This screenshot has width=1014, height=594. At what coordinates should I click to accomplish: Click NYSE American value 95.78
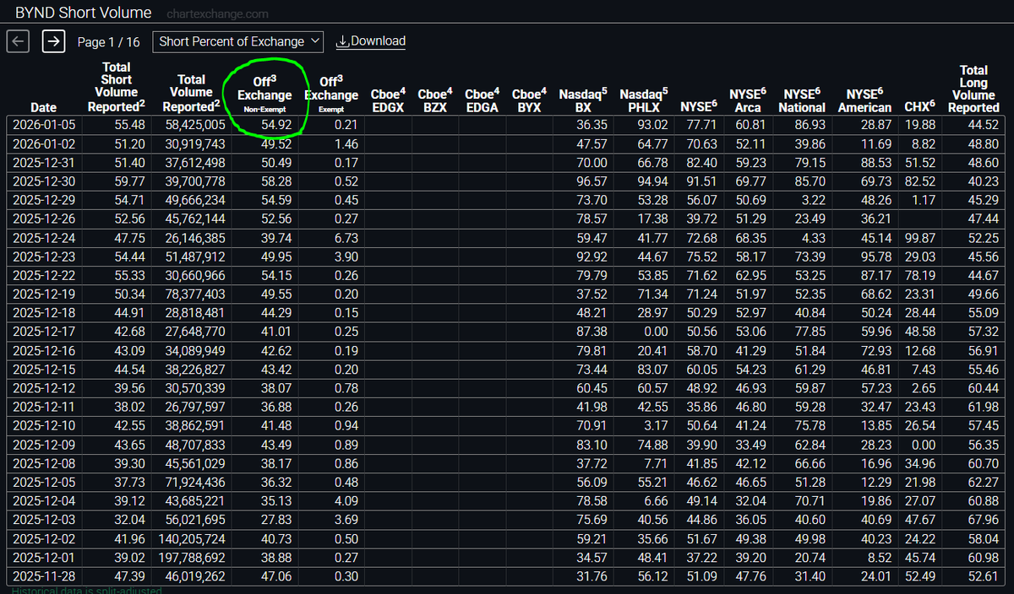(x=875, y=256)
